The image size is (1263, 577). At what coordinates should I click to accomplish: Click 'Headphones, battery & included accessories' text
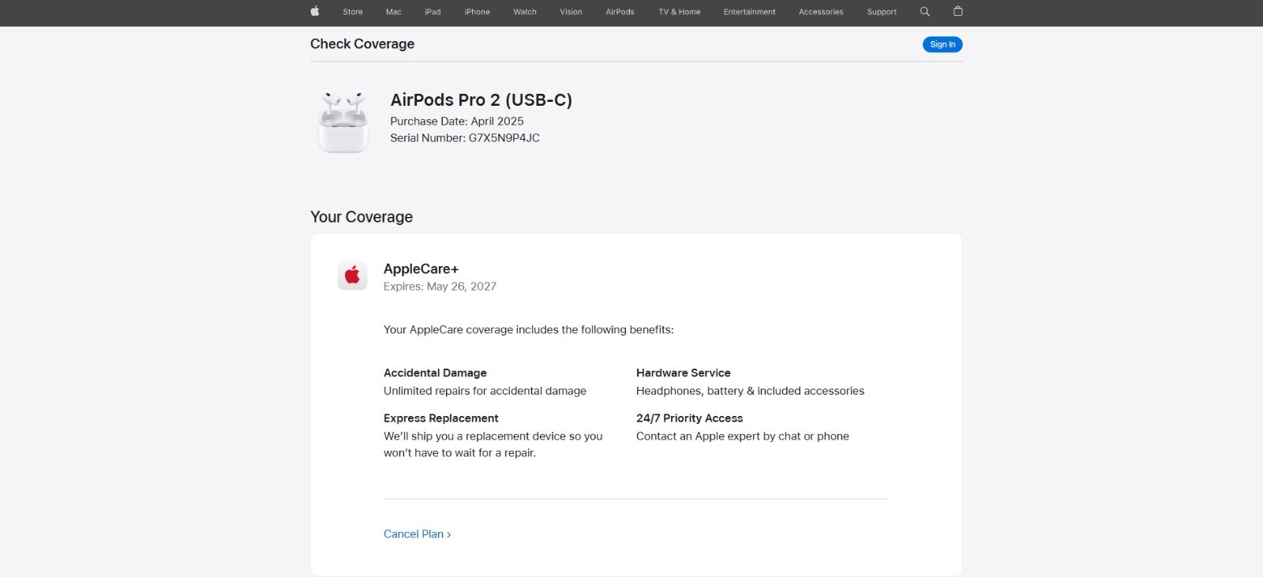pos(750,391)
